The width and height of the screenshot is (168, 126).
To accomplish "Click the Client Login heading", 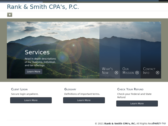I will (19, 89).
